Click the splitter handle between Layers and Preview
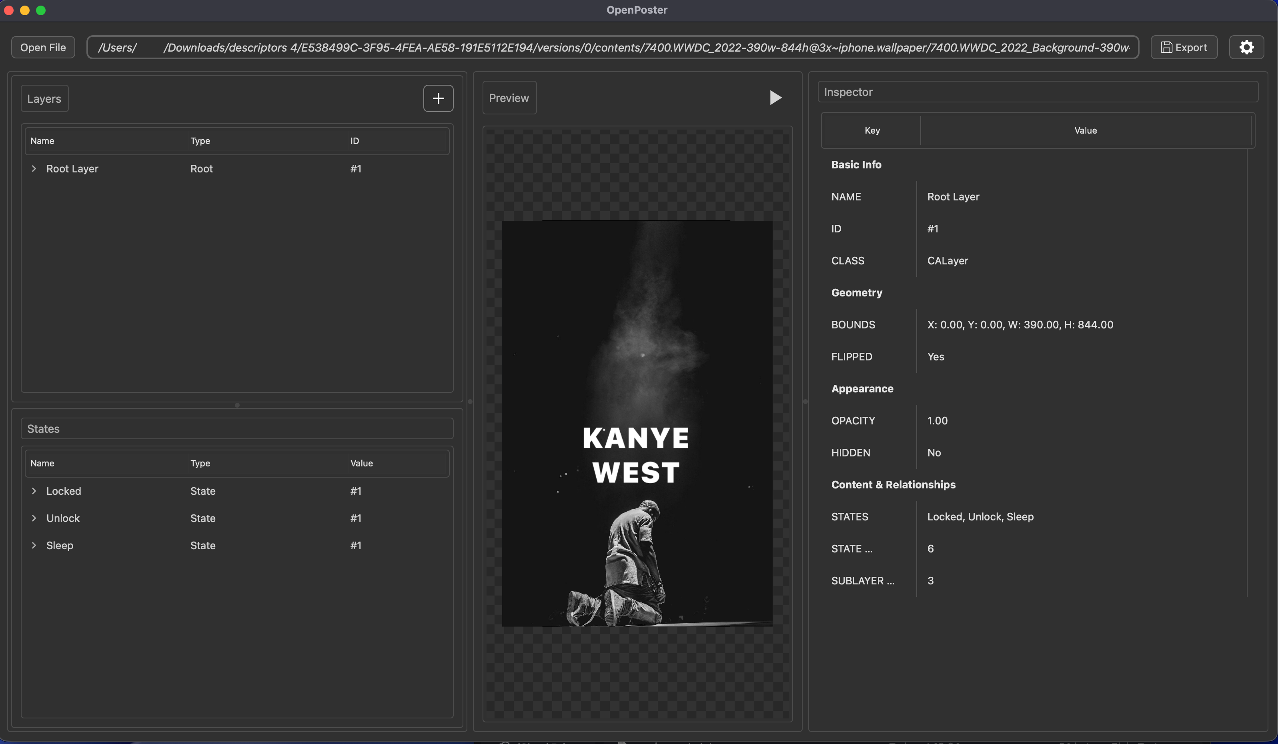Screen dimensions: 1278x744 coord(470,401)
